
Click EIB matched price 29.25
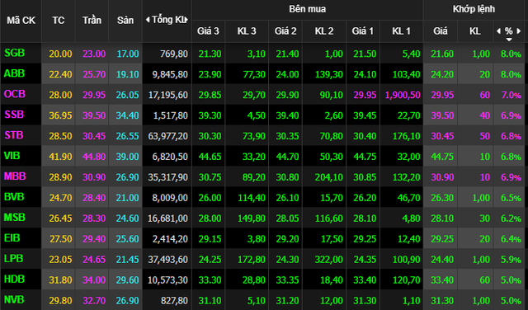pyautogui.click(x=442, y=238)
